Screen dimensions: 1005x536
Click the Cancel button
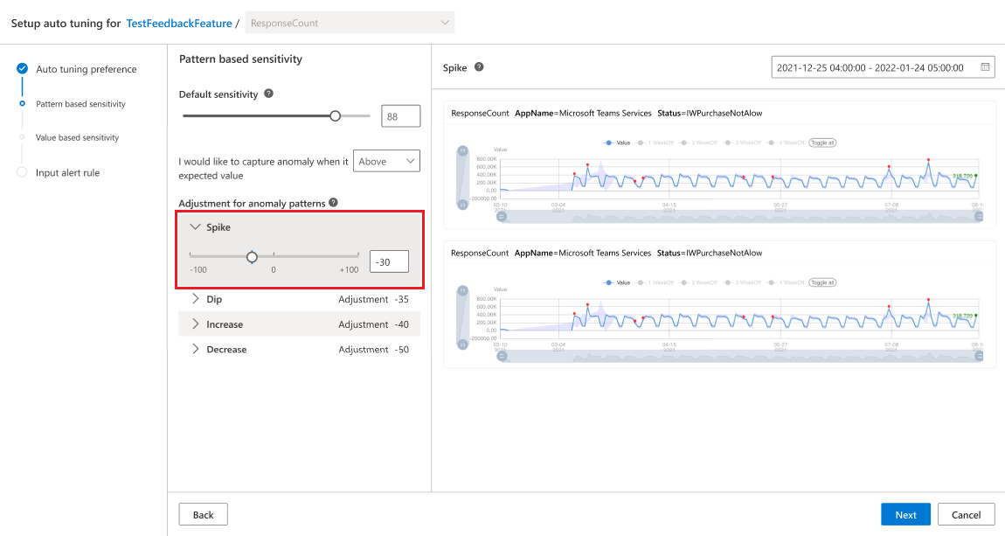point(966,514)
